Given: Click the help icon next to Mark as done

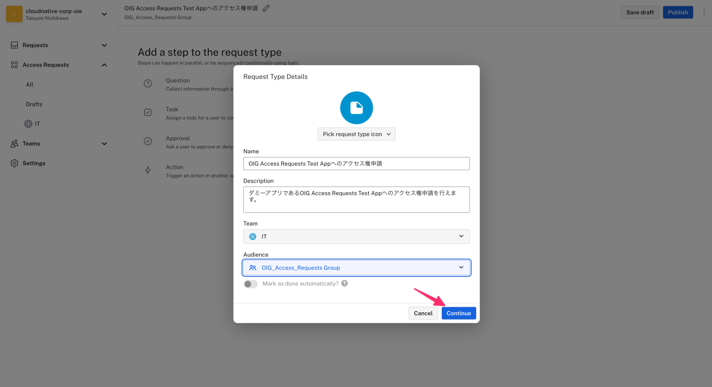Looking at the screenshot, I should (344, 283).
